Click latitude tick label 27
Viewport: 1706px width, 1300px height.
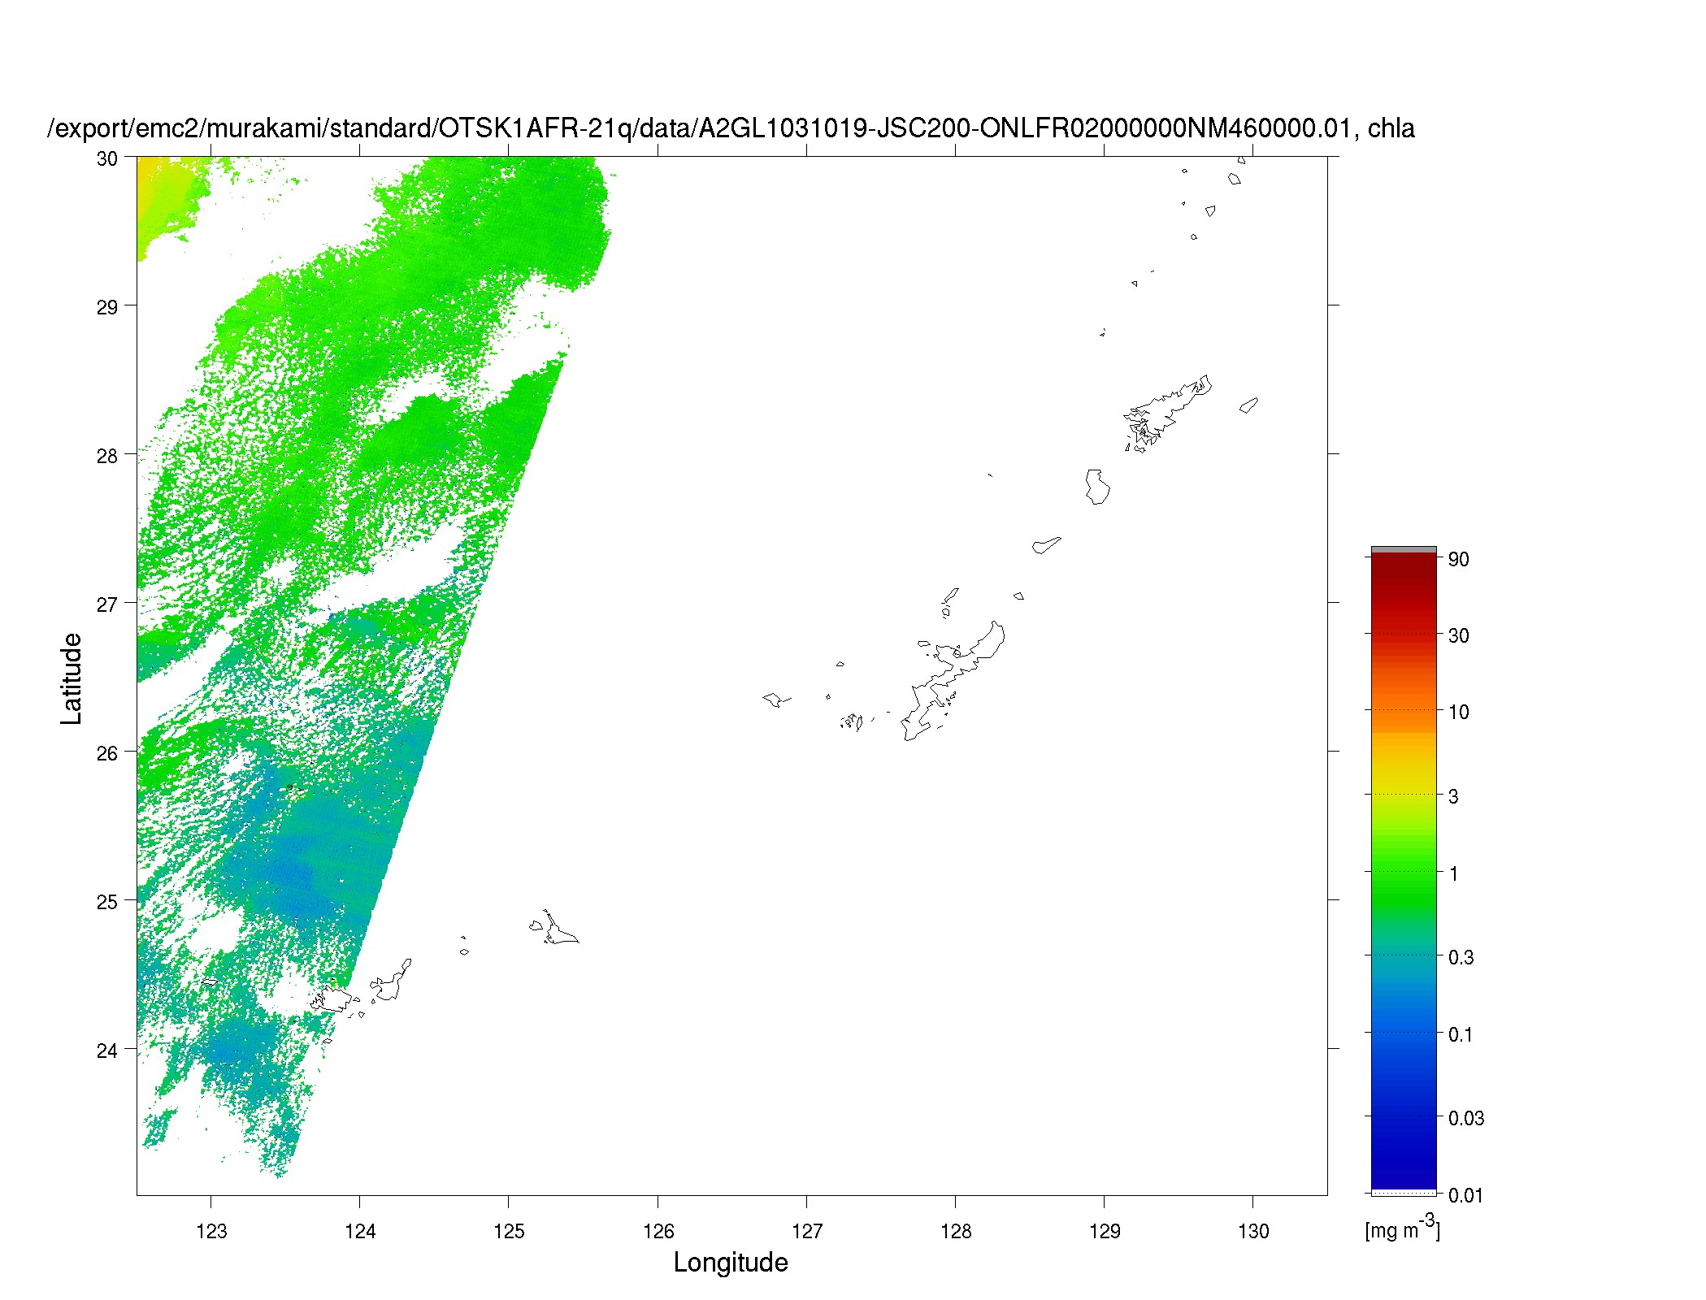click(x=107, y=604)
